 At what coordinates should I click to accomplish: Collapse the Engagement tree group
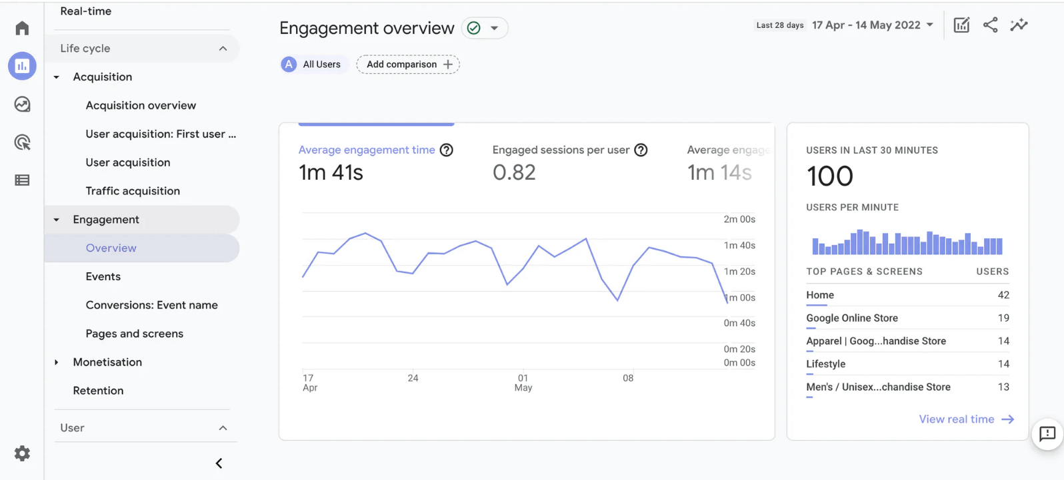coord(57,220)
